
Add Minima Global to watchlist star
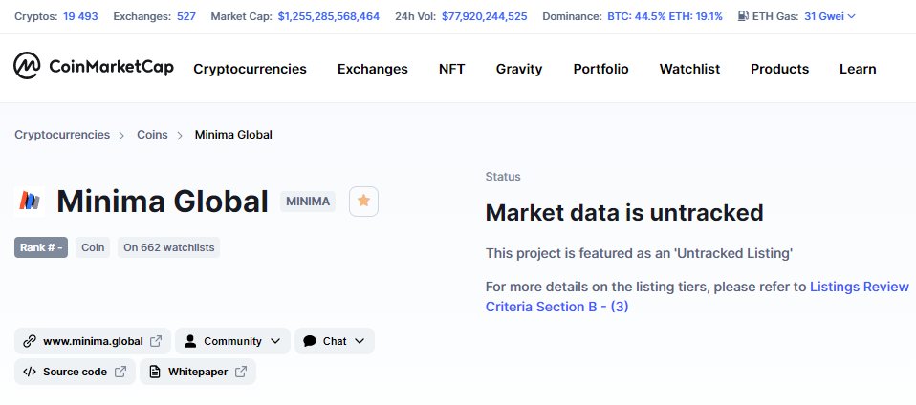pyautogui.click(x=363, y=202)
